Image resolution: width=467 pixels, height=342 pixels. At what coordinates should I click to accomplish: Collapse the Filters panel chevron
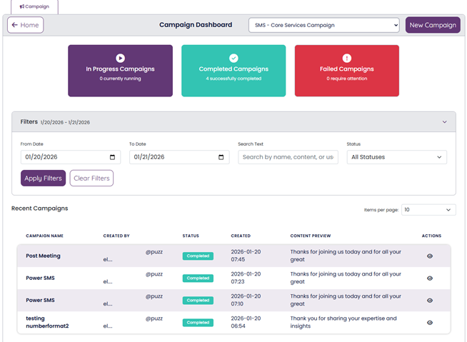444,122
